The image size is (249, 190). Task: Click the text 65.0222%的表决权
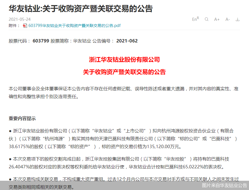(x=202, y=167)
